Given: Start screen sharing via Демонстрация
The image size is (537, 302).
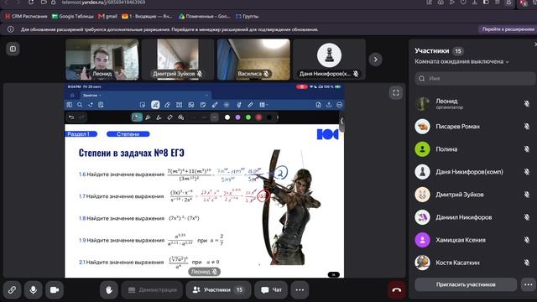Looking at the screenshot, I should point(152,289).
